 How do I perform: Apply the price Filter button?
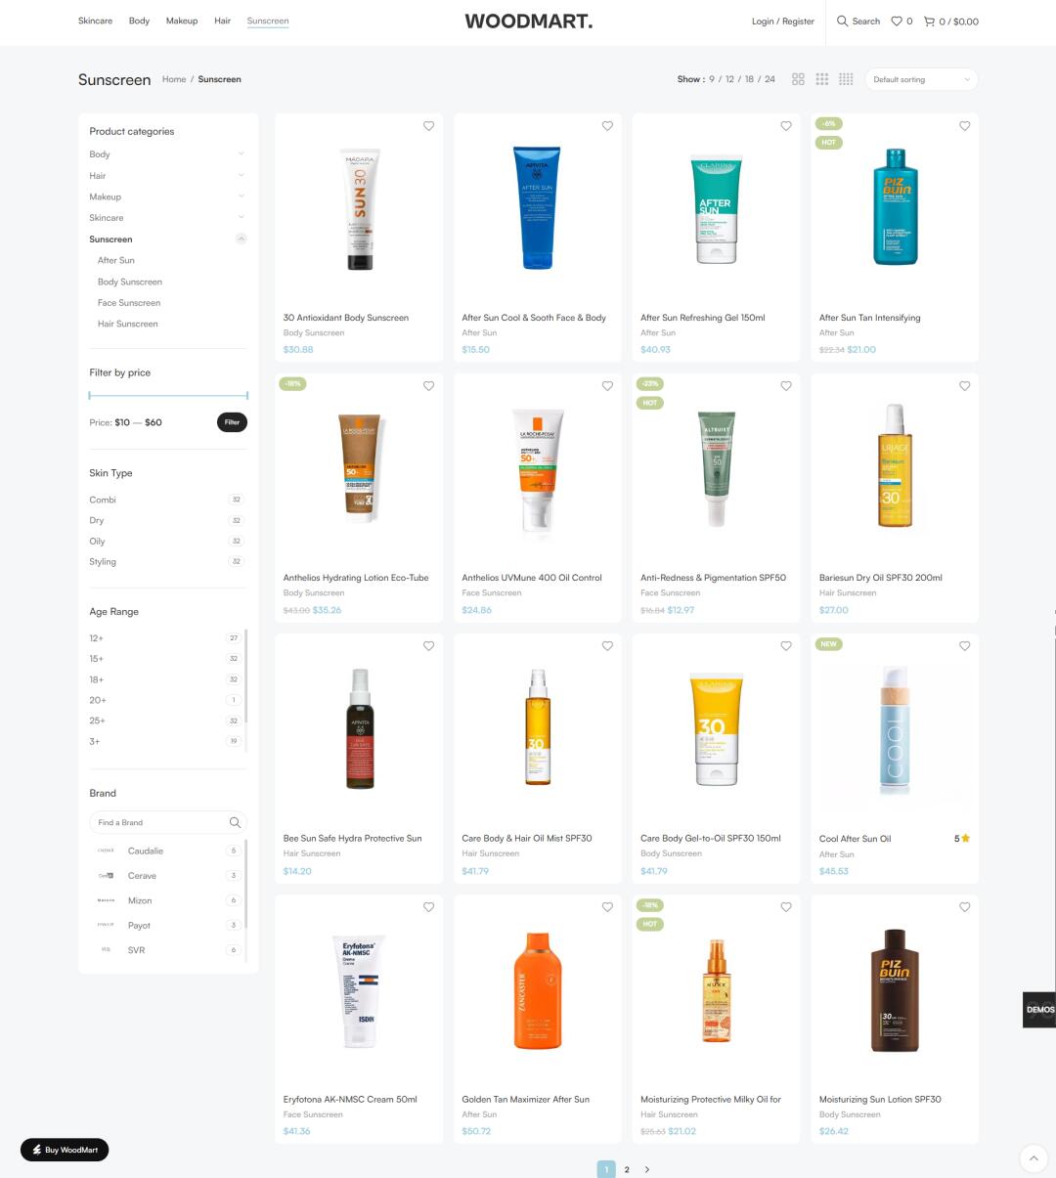pyautogui.click(x=232, y=422)
